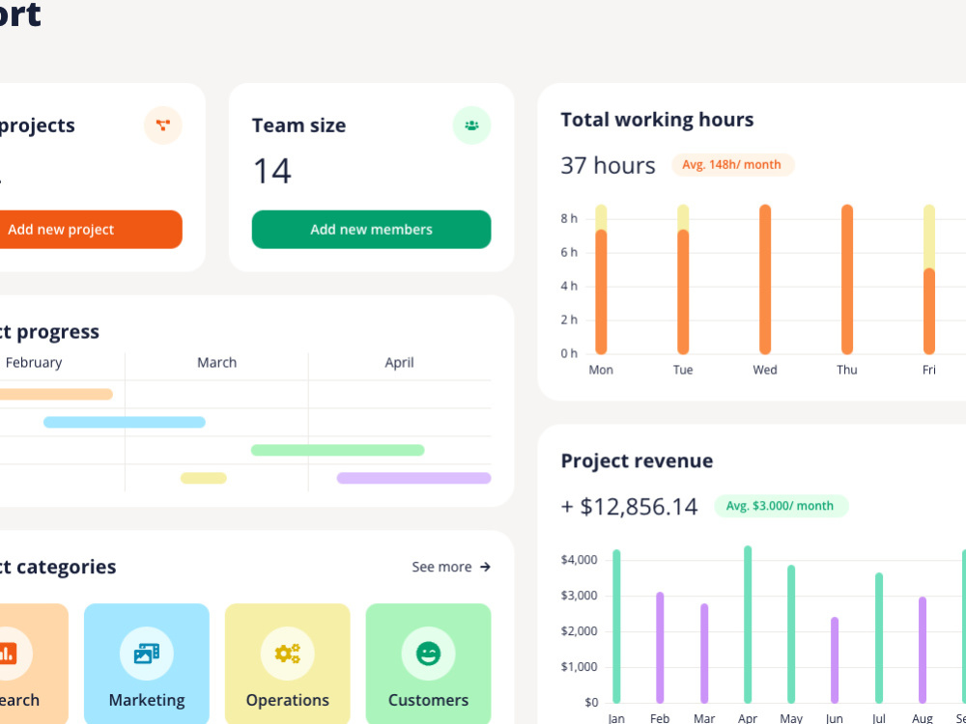Click the Avg. $3.000/ month badge
The width and height of the screenshot is (966, 724).
coord(781,506)
